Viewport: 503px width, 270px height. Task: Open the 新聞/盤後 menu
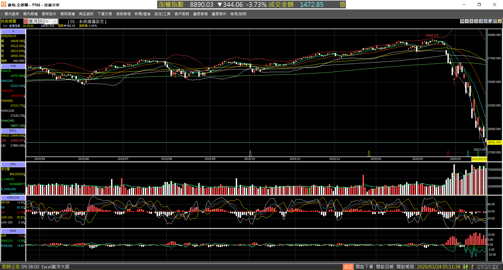click(143, 14)
